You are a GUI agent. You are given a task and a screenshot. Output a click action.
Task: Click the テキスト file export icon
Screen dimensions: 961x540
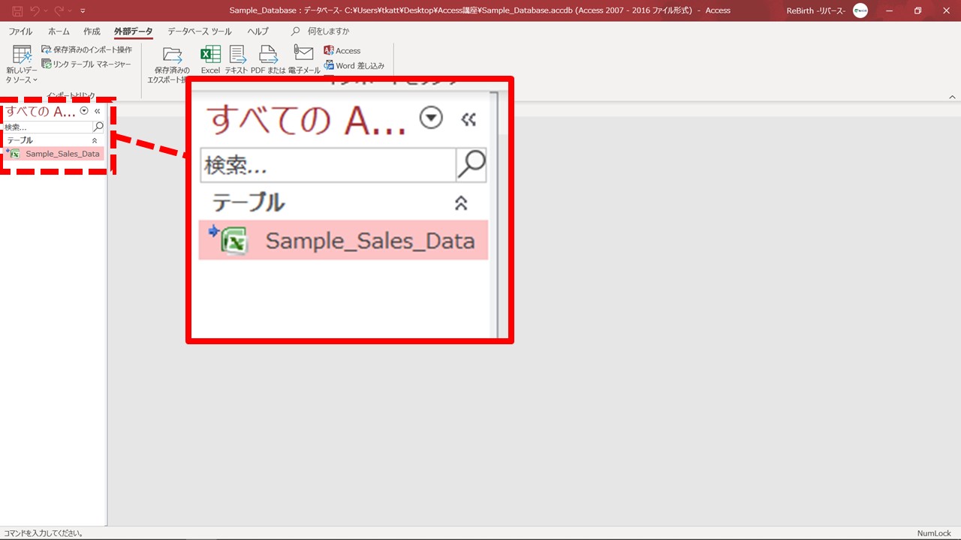[x=237, y=58]
